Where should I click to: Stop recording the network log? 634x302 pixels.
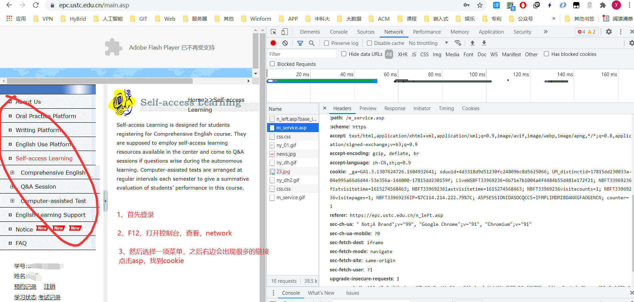tap(273, 43)
